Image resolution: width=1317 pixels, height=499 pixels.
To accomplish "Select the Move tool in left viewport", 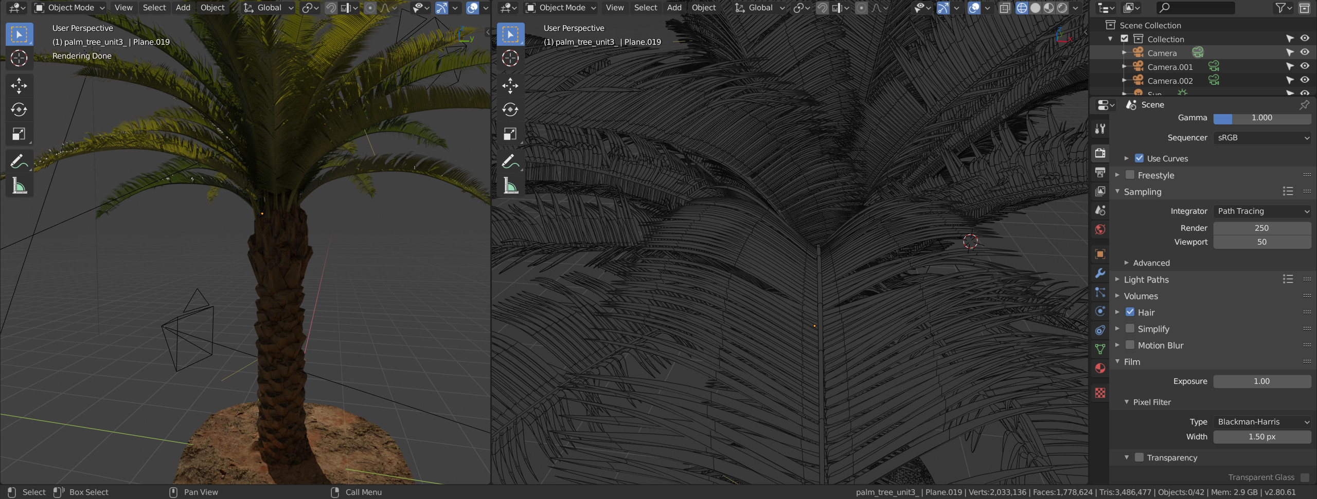I will pos(19,85).
